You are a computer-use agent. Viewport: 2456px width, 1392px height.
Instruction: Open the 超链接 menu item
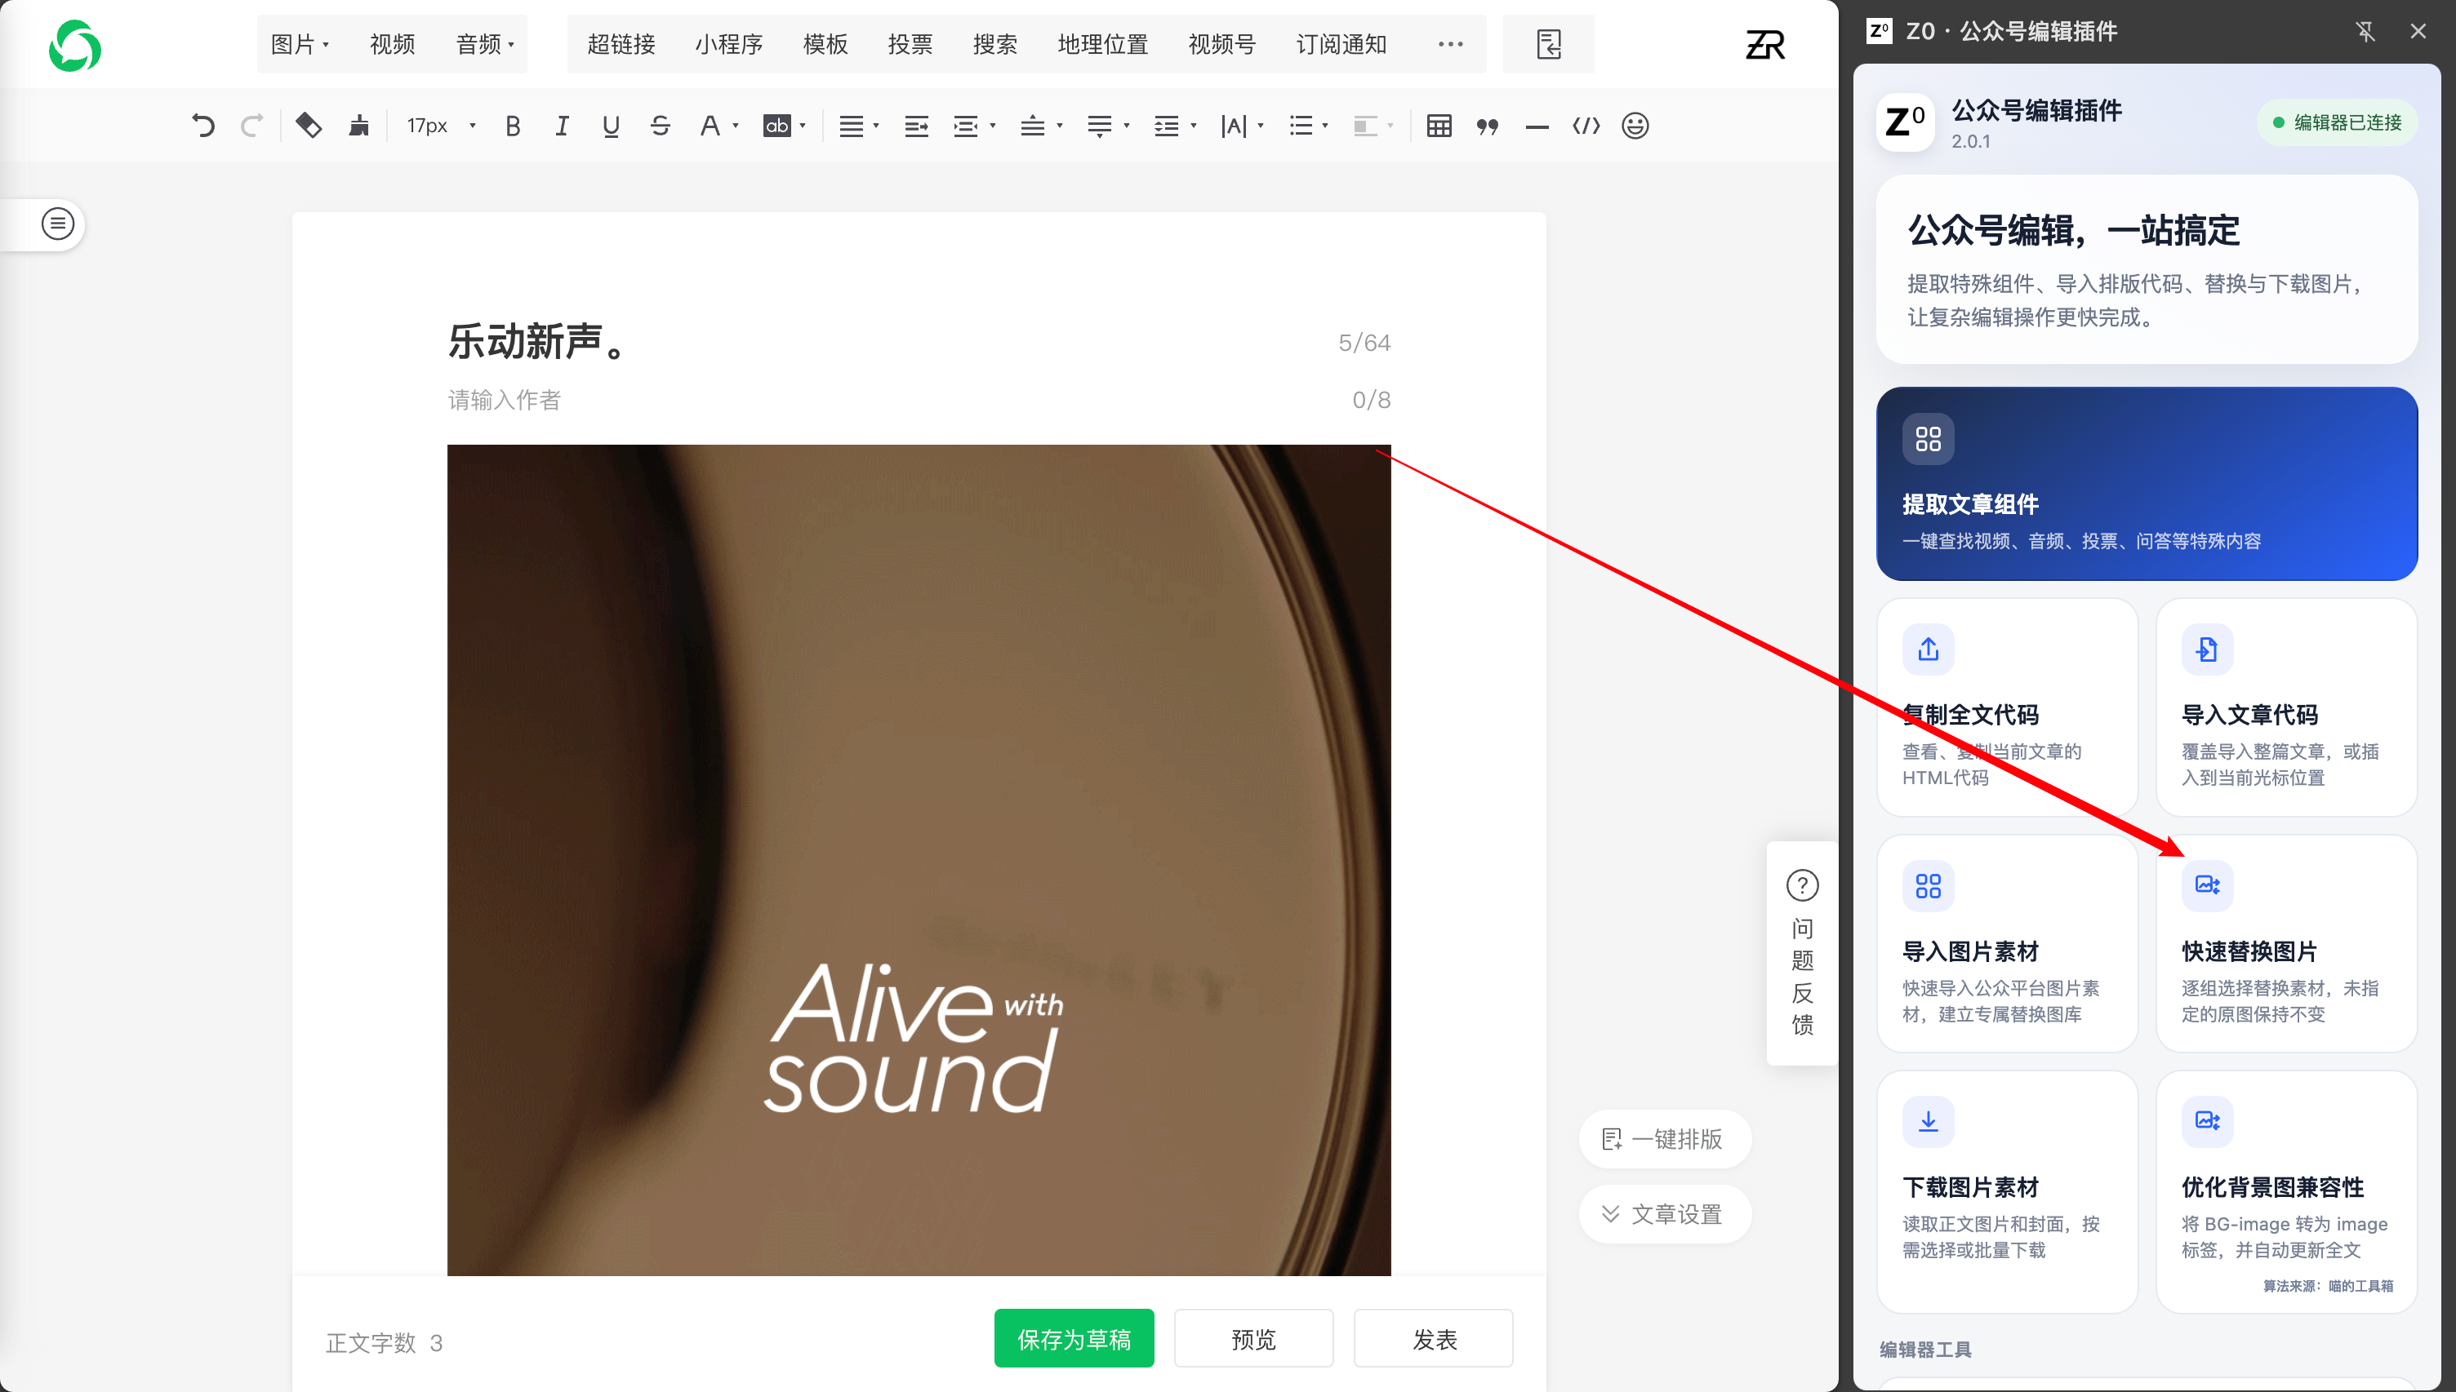[621, 44]
